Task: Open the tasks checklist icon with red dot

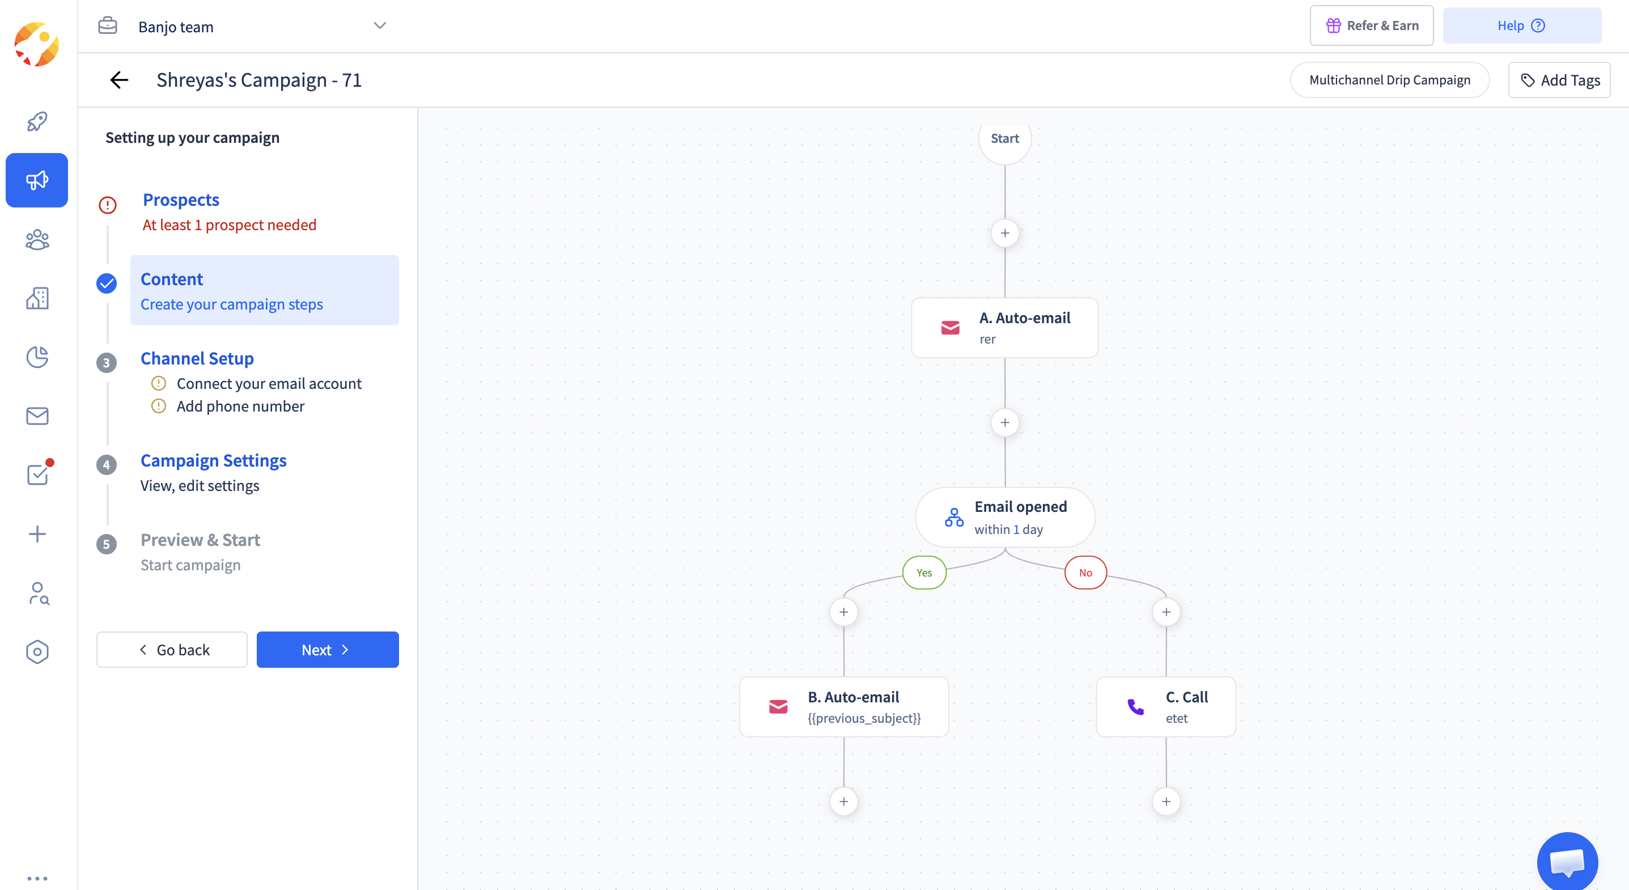Action: pyautogui.click(x=37, y=474)
